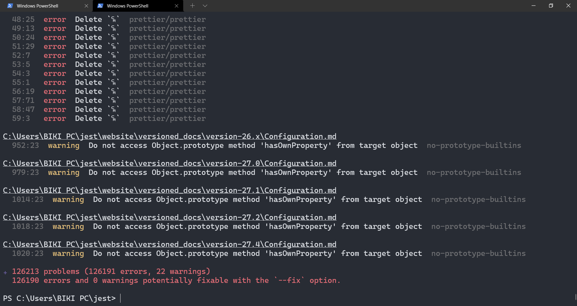This screenshot has width=577, height=306.
Task: Place cursor at the PowerShell command prompt
Action: click(121, 298)
